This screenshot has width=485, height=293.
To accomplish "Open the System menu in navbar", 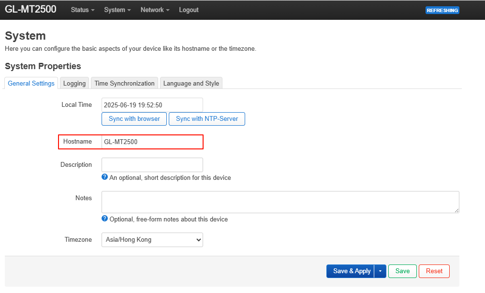I will click(117, 10).
